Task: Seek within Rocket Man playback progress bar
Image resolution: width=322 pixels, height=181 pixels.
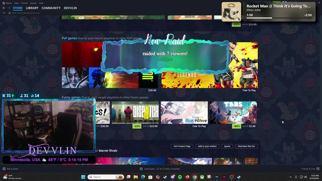Action: tap(279, 18)
